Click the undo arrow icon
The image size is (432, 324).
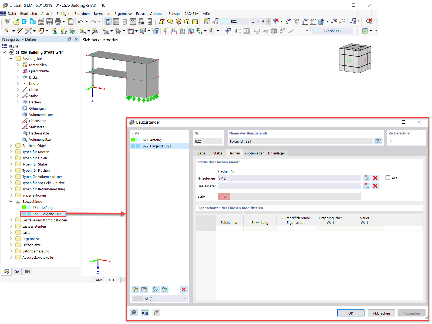pyautogui.click(x=80, y=21)
